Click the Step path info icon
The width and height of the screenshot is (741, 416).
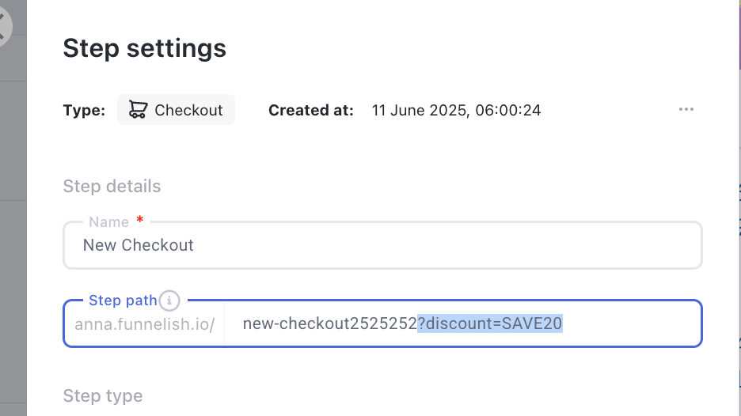pyautogui.click(x=169, y=301)
